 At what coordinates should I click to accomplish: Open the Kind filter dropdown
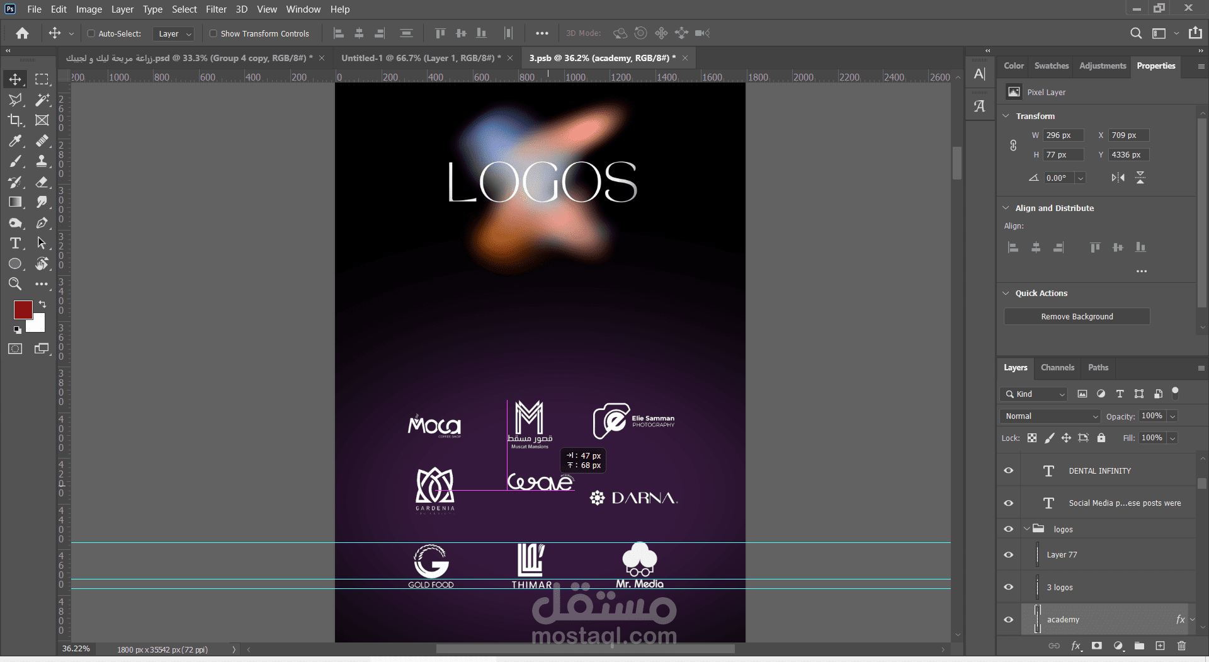pos(1034,394)
